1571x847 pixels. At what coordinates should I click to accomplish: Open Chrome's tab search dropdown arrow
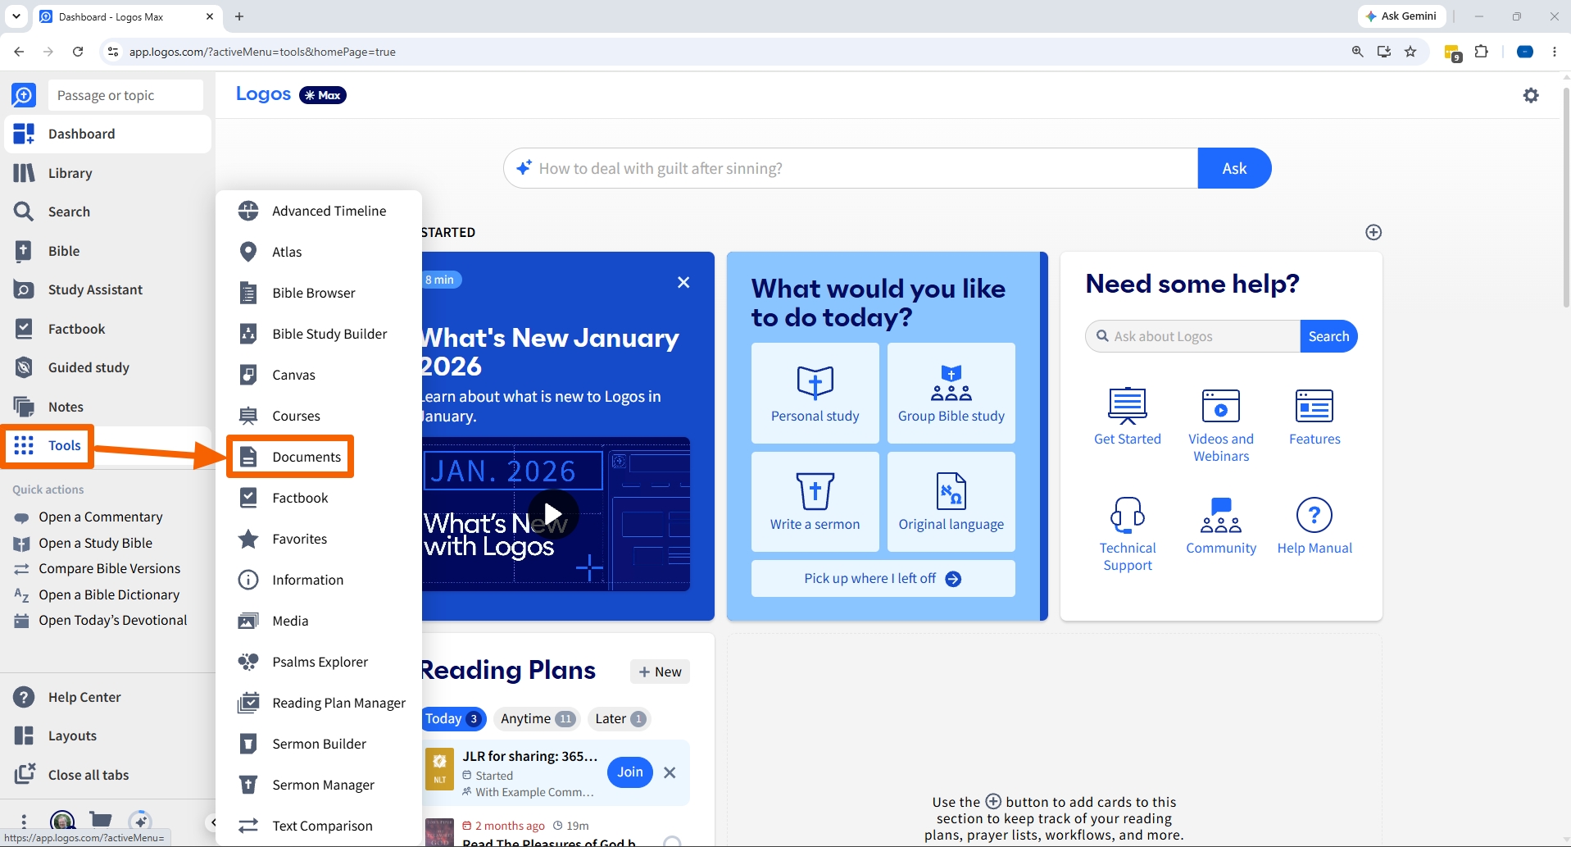pos(16,16)
